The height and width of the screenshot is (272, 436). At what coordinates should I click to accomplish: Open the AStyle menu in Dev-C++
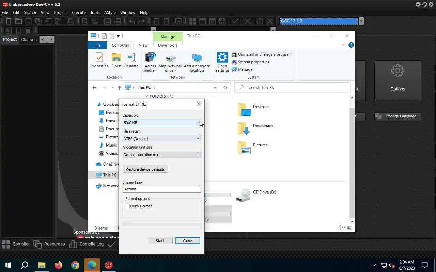(x=110, y=13)
